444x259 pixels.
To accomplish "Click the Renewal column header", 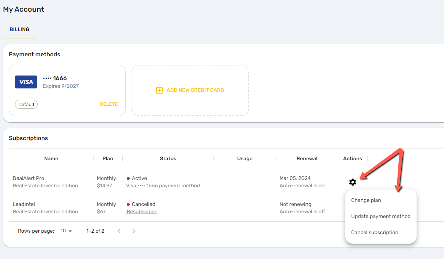I will [x=307, y=158].
